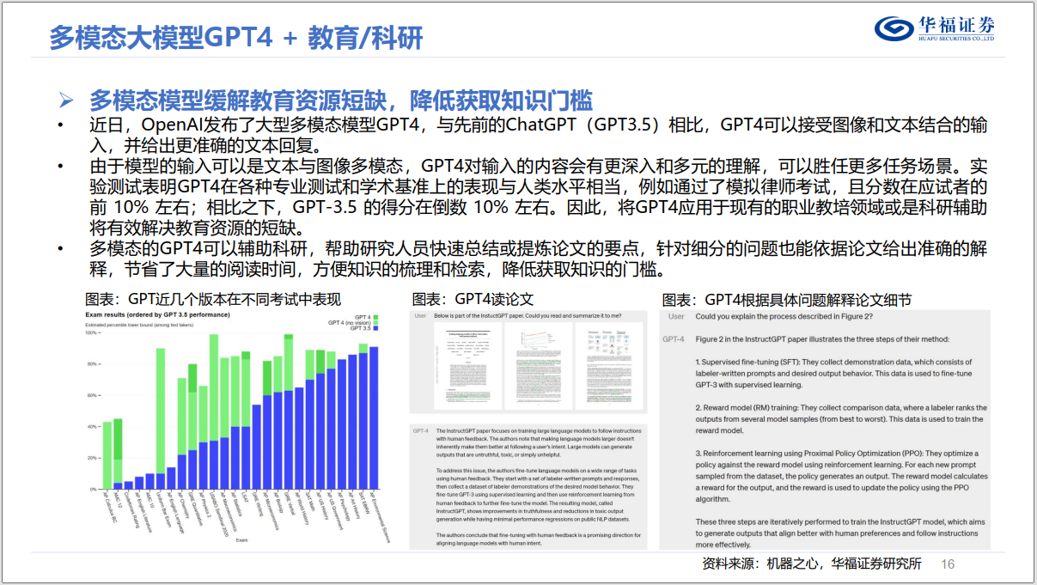The height and width of the screenshot is (585, 1037).
Task: Click the caption 图表：GPT近几个版本在不同考试中表现
Action: [212, 299]
